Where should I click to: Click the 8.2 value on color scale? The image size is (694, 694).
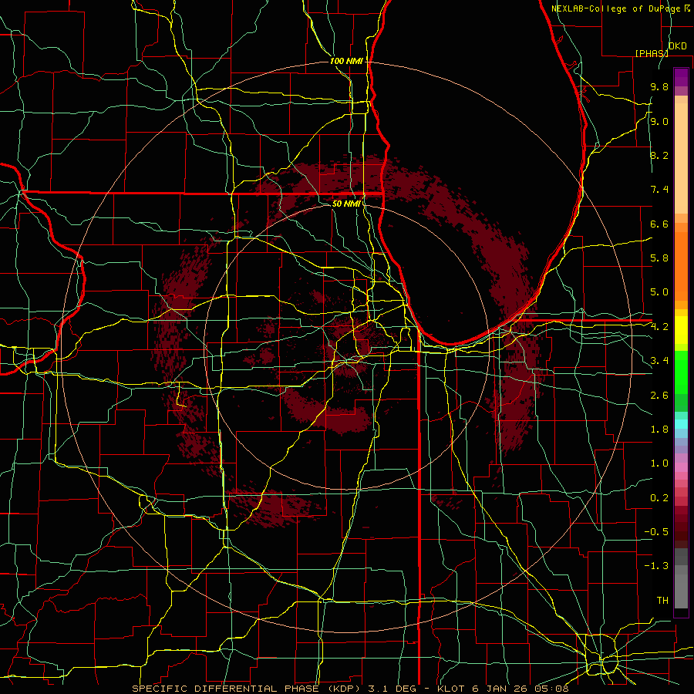tap(659, 155)
